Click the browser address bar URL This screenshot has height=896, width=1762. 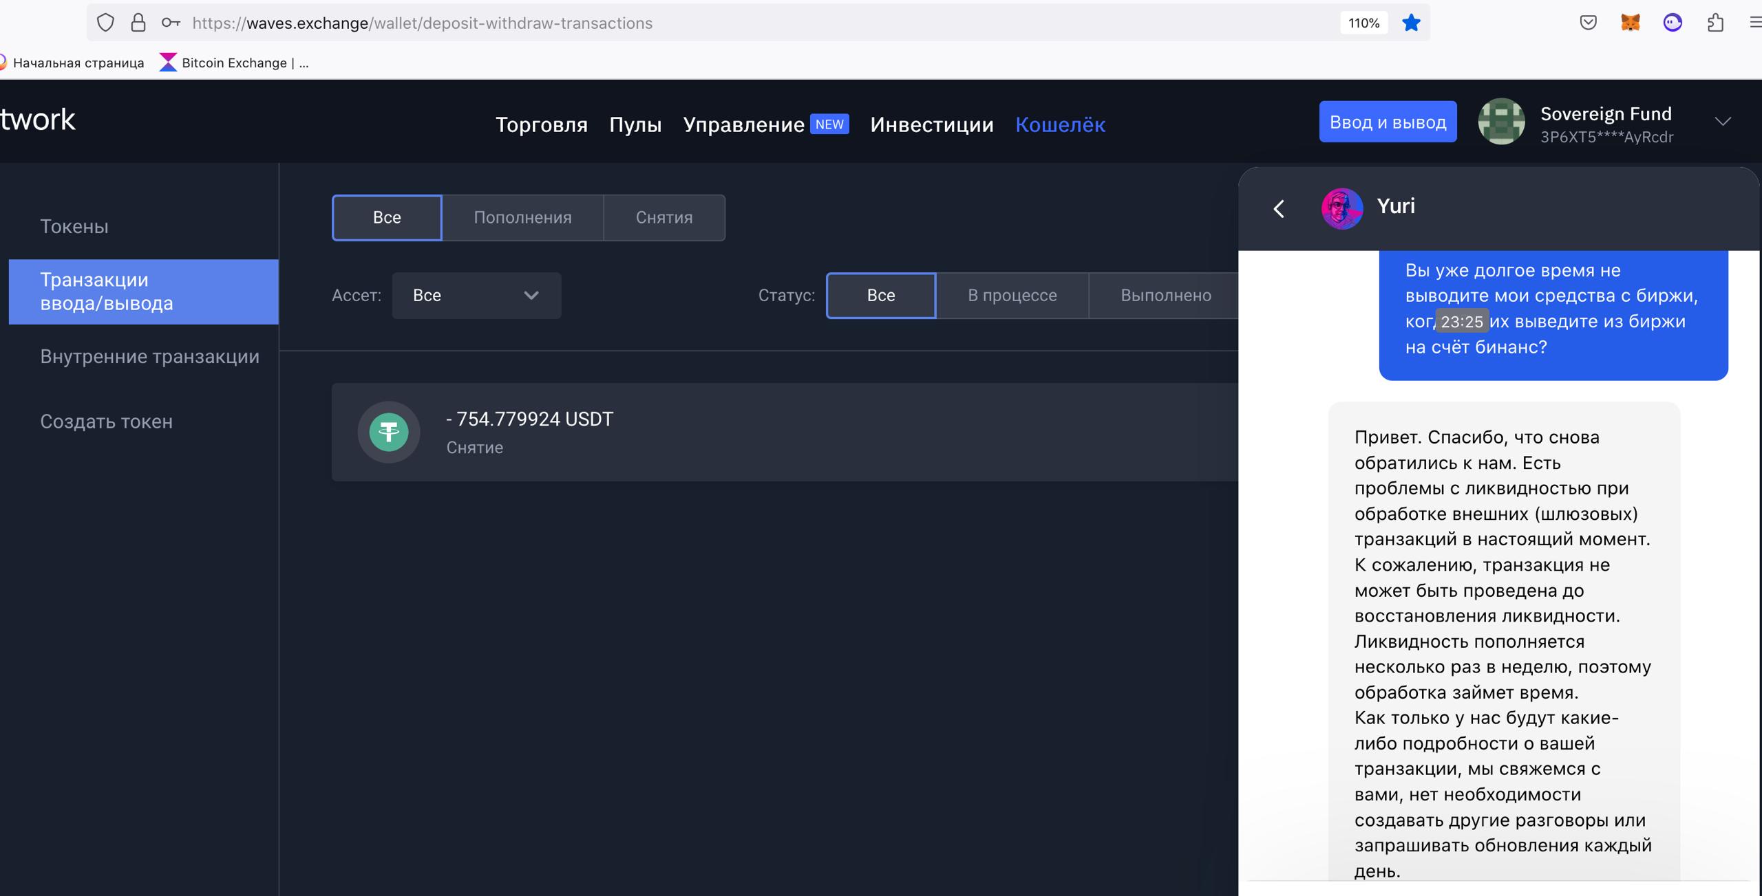pos(422,23)
